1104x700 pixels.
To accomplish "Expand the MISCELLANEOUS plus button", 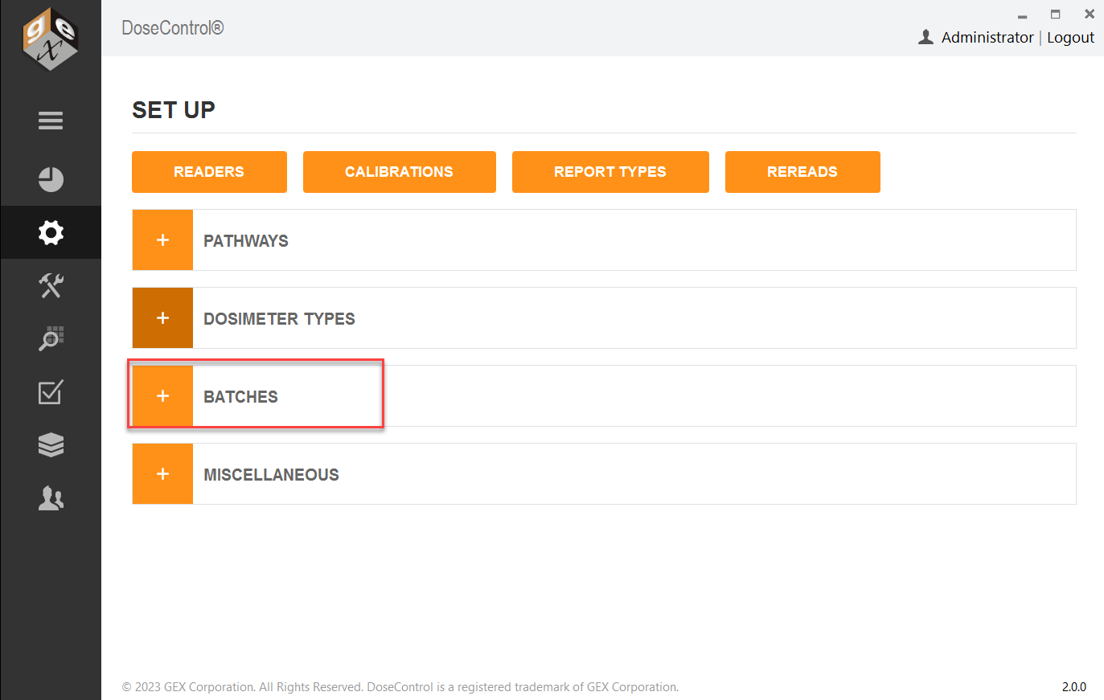I will (x=162, y=474).
